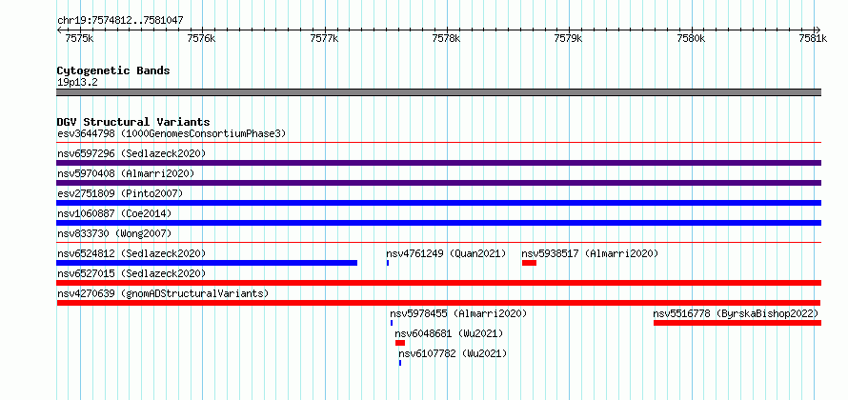Open the nsv5970408 (Almarri2020) label

126,173
